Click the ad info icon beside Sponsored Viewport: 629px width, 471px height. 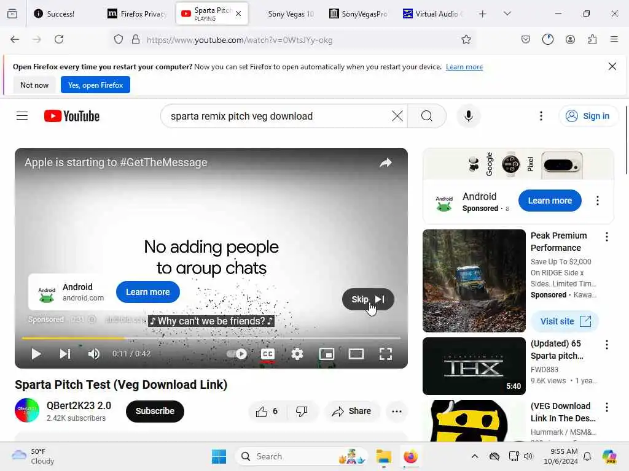click(92, 319)
